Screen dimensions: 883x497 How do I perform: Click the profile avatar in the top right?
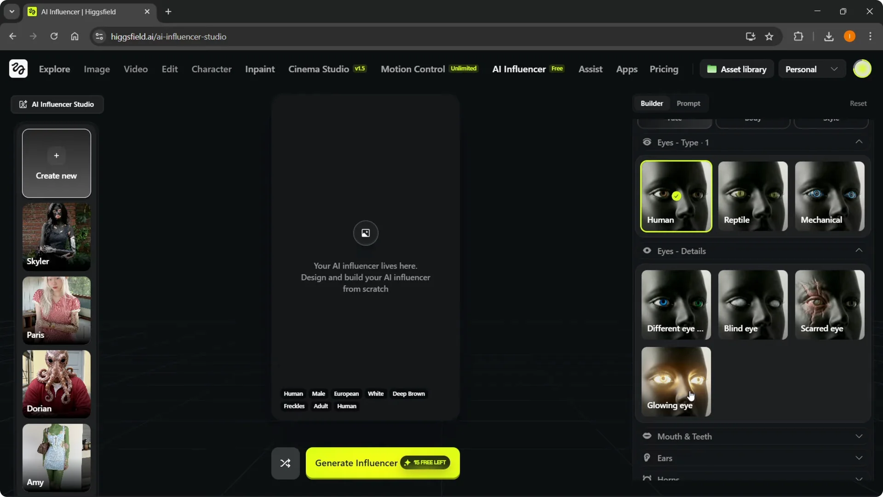tap(863, 69)
